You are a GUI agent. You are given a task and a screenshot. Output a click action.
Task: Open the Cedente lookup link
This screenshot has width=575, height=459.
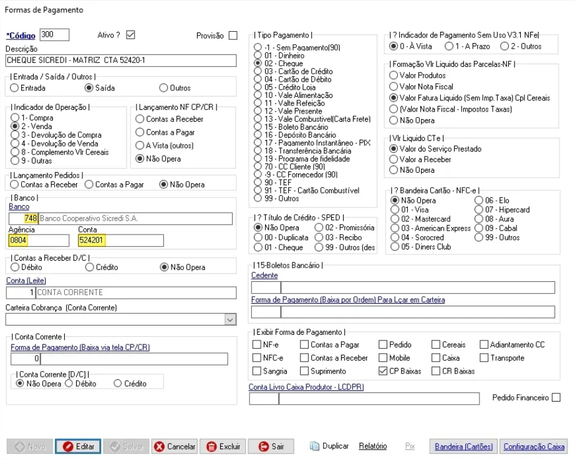pos(264,275)
